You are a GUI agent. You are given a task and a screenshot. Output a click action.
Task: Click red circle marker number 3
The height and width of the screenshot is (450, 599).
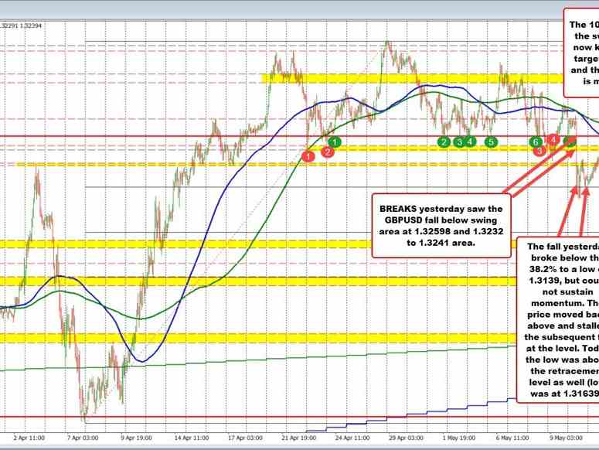tap(539, 151)
